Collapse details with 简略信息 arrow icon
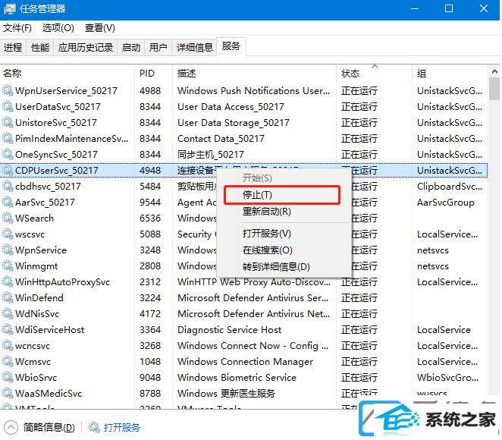This screenshot has width=502, height=440. [x=11, y=427]
